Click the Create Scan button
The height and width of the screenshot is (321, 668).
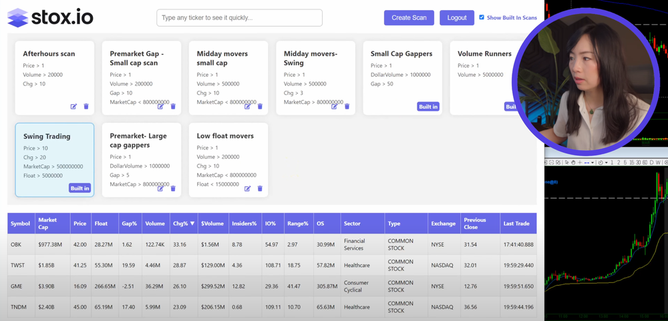coord(409,17)
